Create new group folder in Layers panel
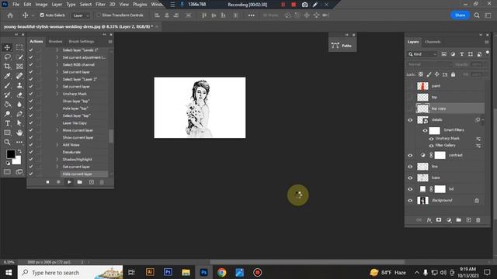Image resolution: width=497 pixels, height=279 pixels. point(459,220)
